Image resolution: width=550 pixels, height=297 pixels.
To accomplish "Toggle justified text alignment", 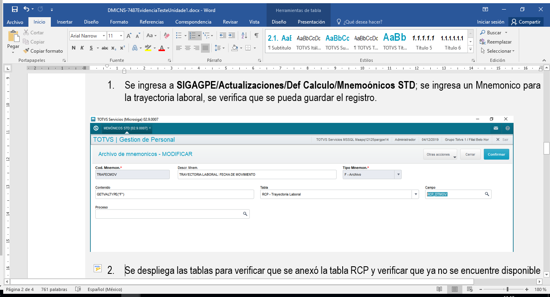I will 205,48.
